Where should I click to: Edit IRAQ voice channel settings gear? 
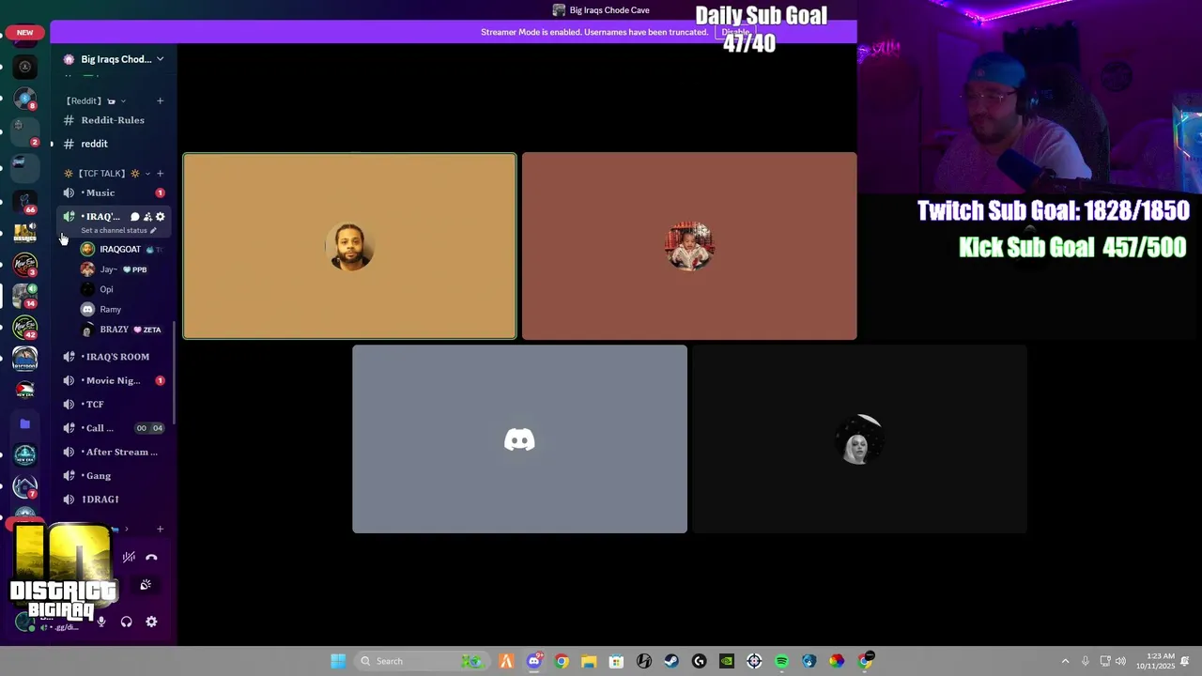coord(160,217)
